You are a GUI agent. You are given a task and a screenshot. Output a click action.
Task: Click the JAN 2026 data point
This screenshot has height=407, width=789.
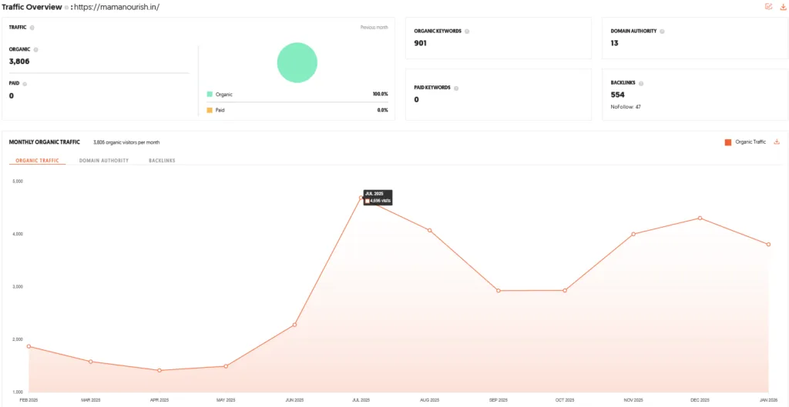768,244
